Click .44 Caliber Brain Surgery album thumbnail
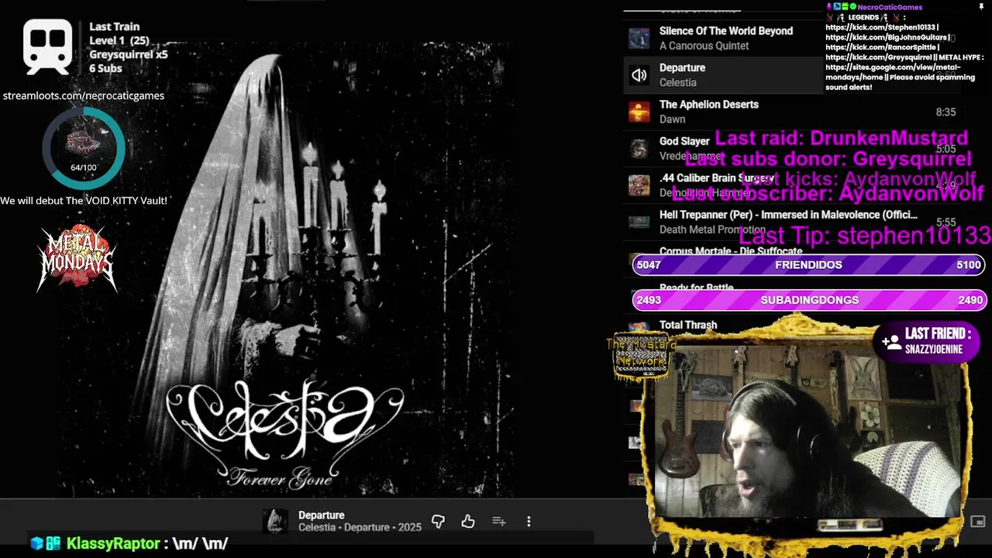Screen dimensions: 992x558 pyautogui.click(x=639, y=185)
